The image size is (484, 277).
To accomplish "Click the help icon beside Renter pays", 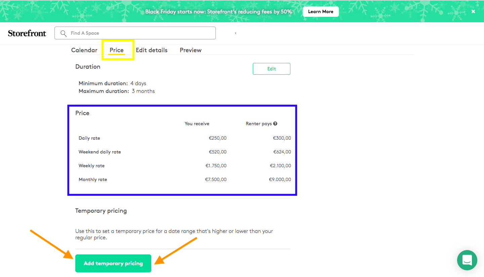I will coord(275,124).
